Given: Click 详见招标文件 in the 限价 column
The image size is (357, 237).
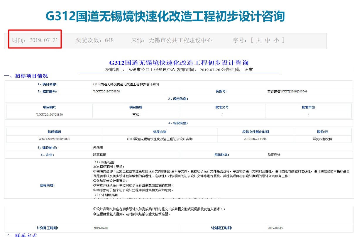Looking at the screenshot, I should click(x=322, y=139).
